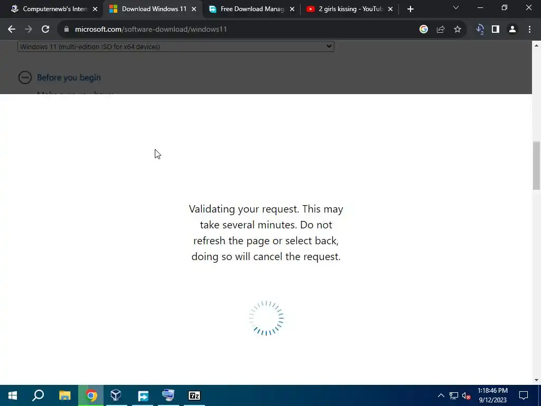Open taskbar search

point(38,395)
